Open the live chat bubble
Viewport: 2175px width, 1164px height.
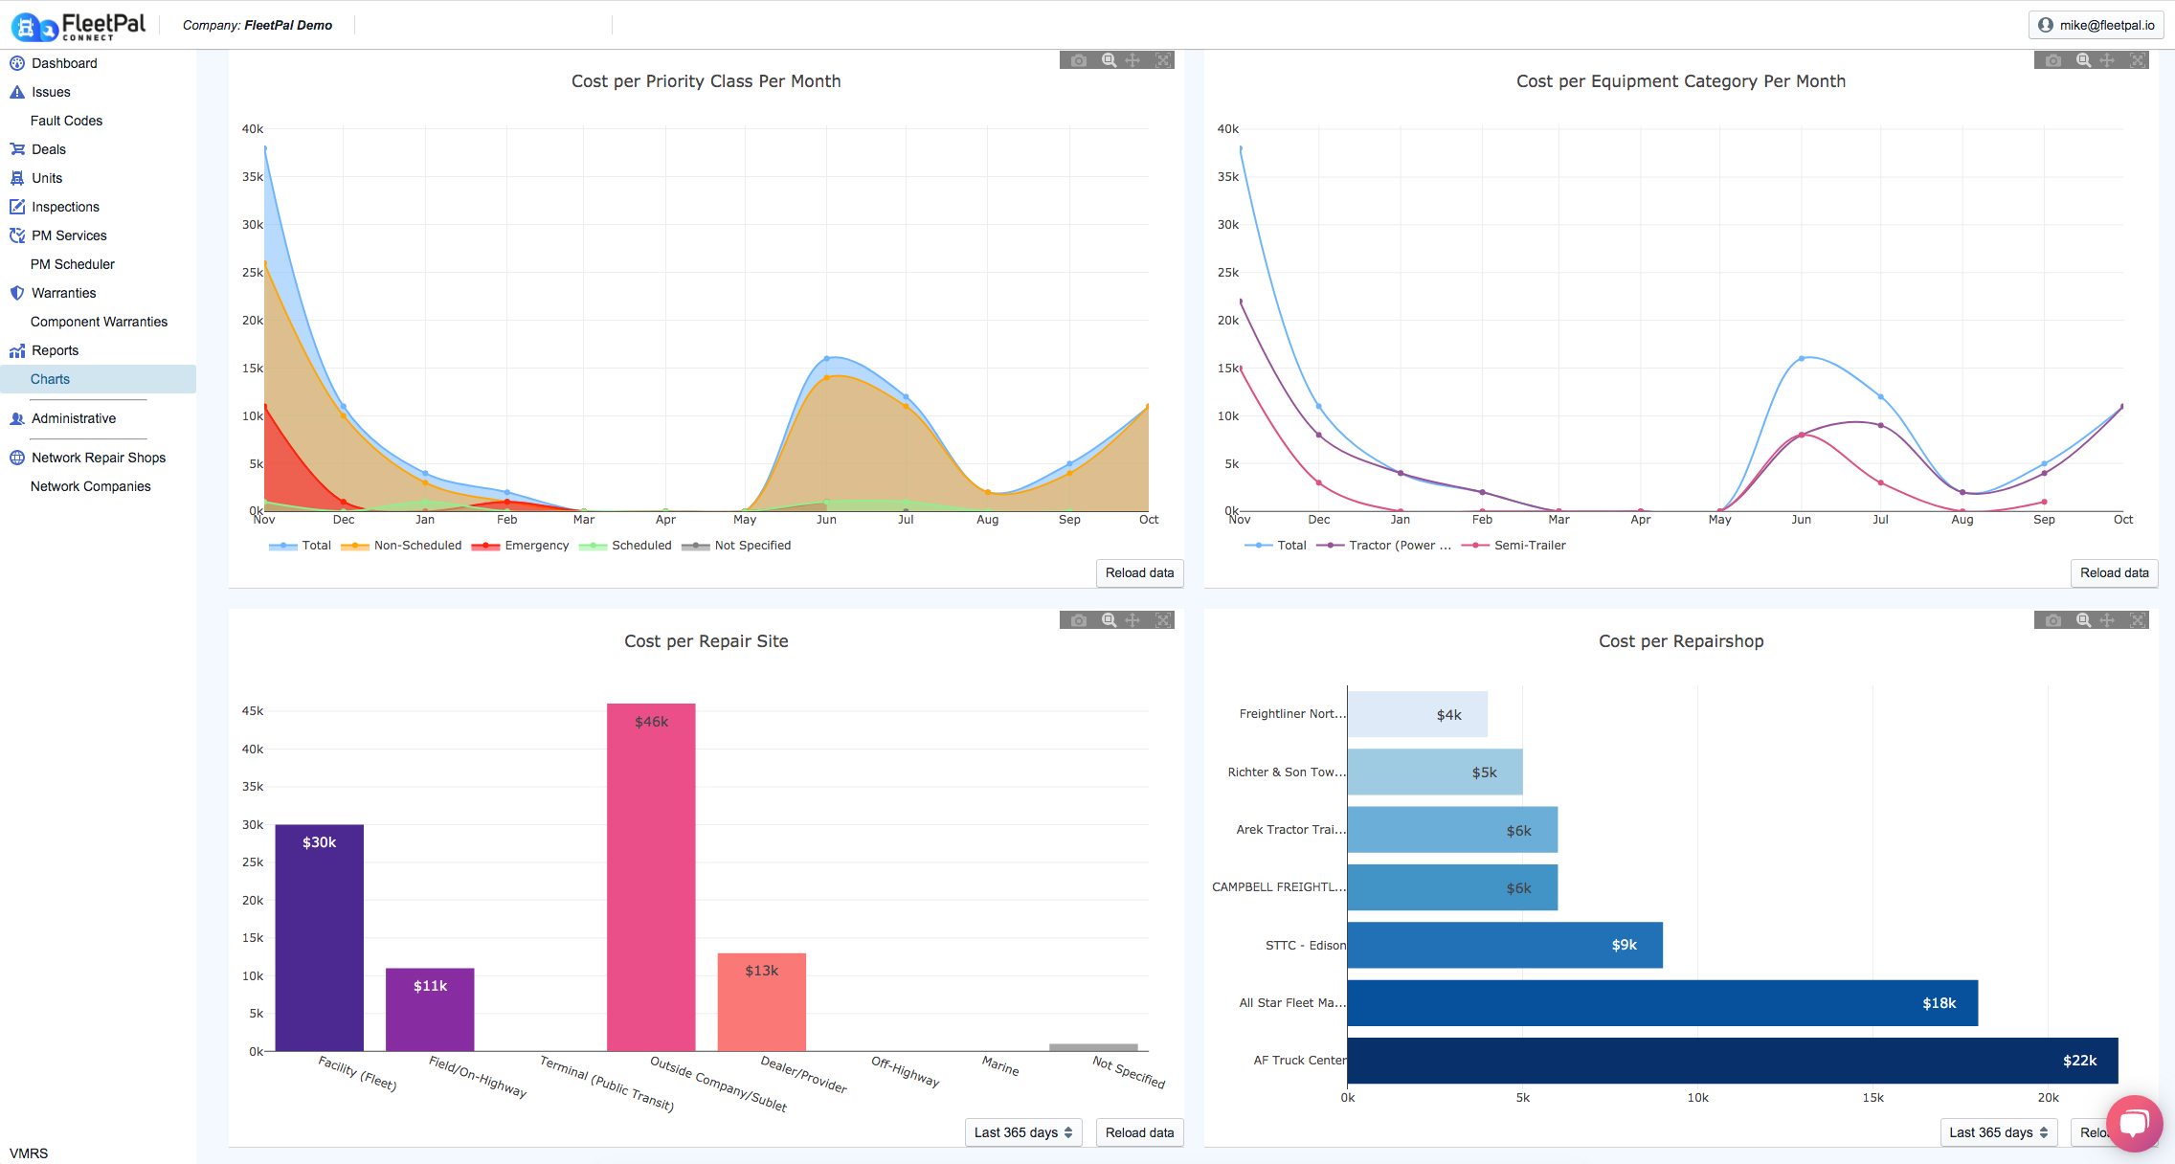(x=2134, y=1123)
